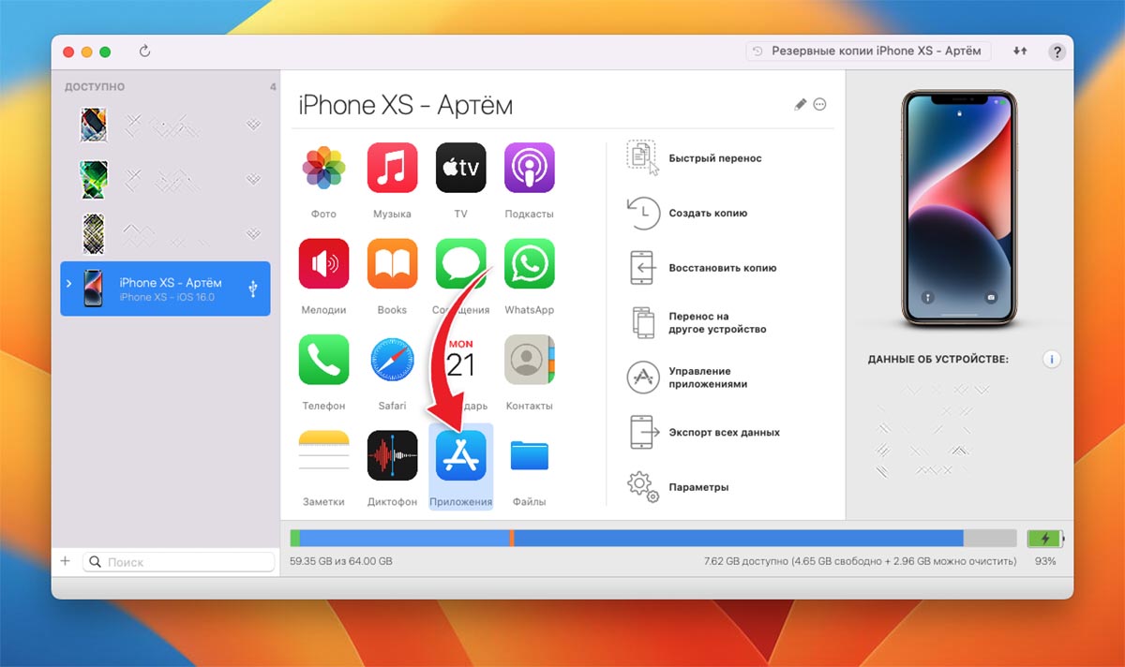1125x667 pixels.
Task: Open the question mark help button
Action: click(1057, 52)
